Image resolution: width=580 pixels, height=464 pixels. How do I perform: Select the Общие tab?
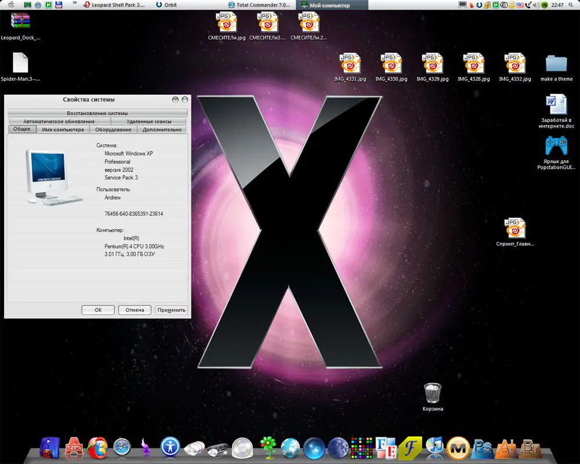(22, 129)
